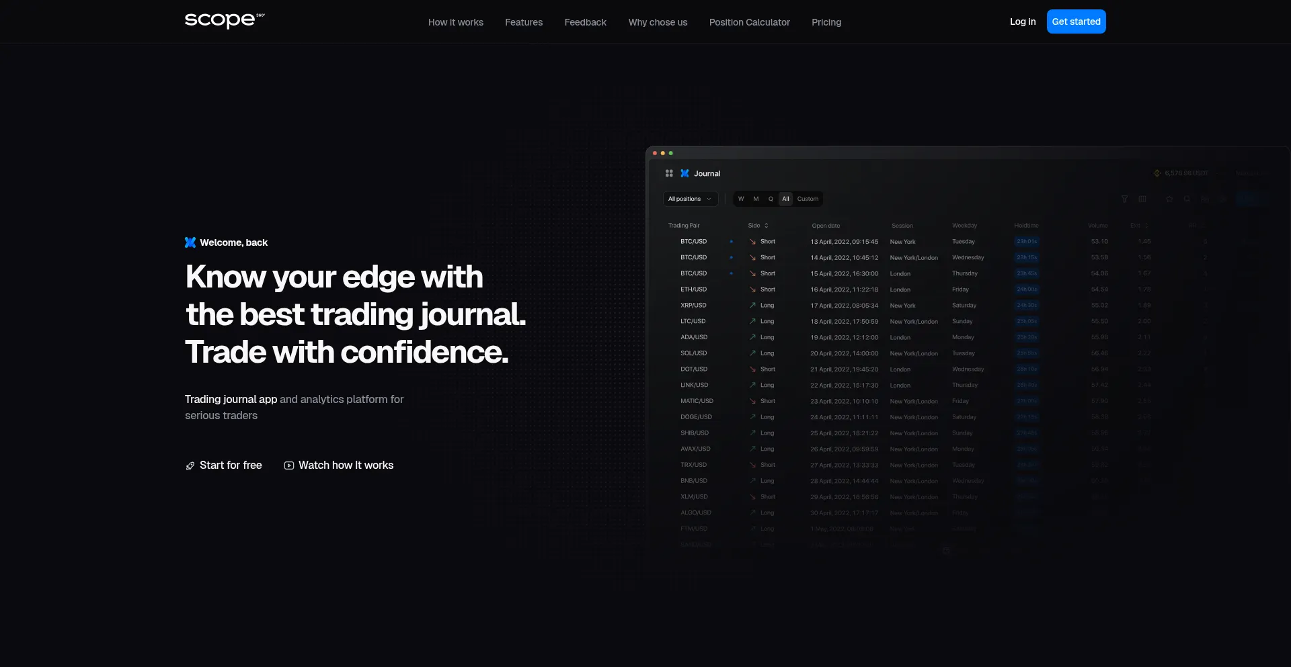
Task: Click the play icon beside Watch how it works
Action: coord(288,465)
